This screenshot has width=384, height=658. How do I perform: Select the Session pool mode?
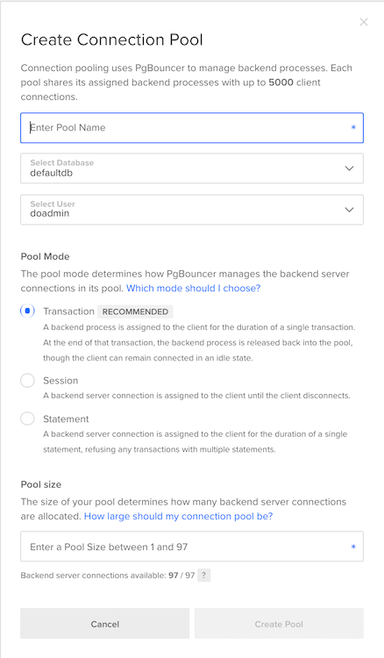(28, 380)
